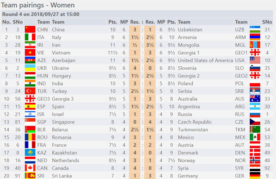Image resolution: width=276 pixels, height=179 pixels.
Task: Click the left Pts. column header
Action: pos(113,22)
